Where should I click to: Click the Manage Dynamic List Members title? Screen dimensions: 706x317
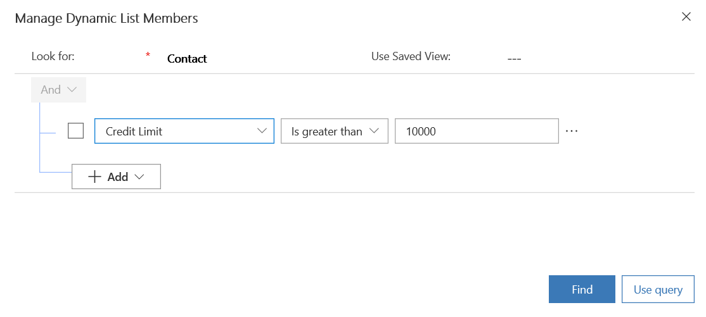click(106, 18)
